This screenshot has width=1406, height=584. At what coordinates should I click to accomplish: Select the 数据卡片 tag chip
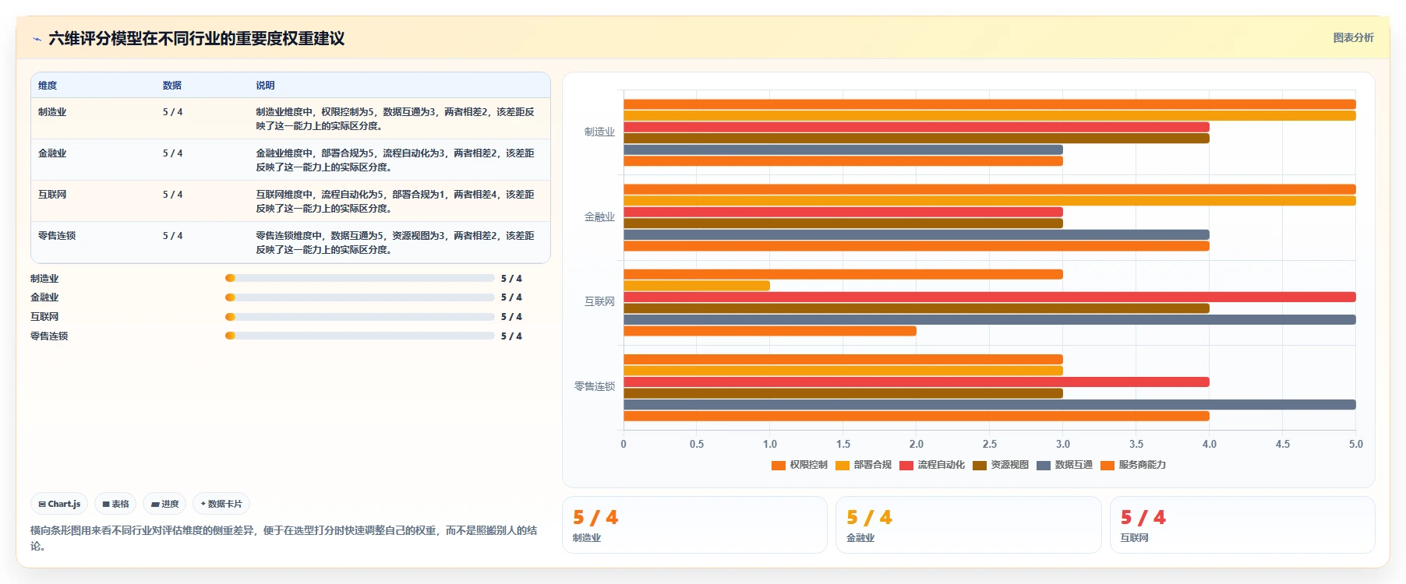(221, 504)
